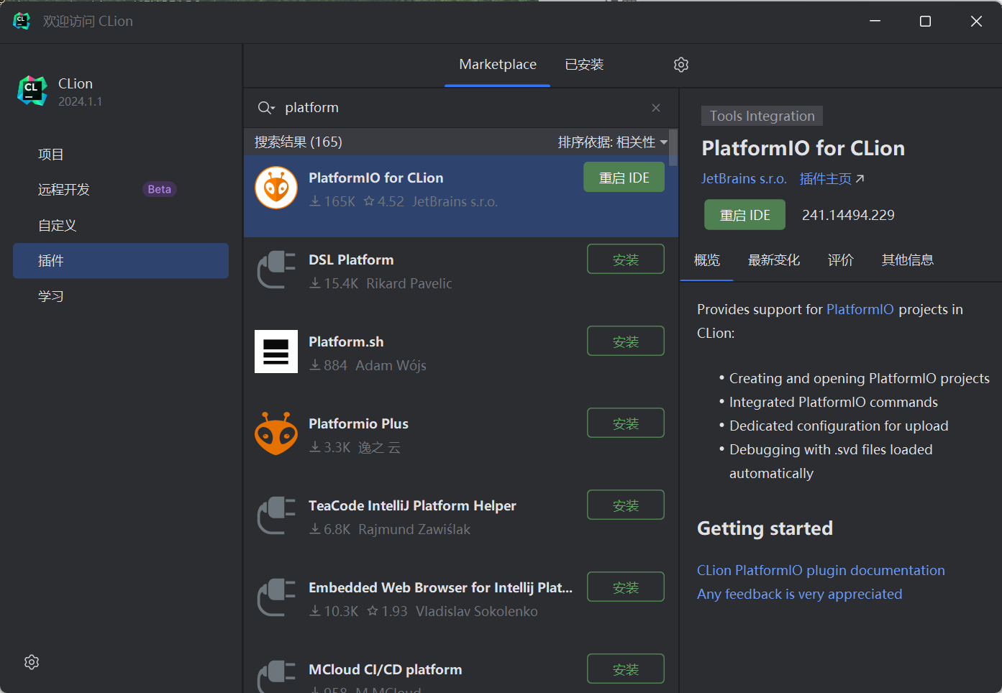Click the 搜索结果 (165) header

pyautogui.click(x=298, y=142)
